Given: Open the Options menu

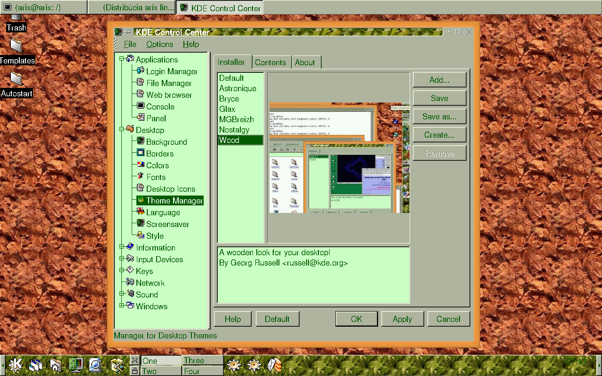Looking at the screenshot, I should pyautogui.click(x=159, y=44).
